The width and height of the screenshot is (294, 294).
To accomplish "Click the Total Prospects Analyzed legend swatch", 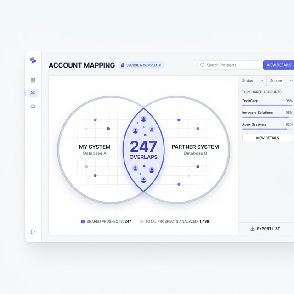I will 141,221.
